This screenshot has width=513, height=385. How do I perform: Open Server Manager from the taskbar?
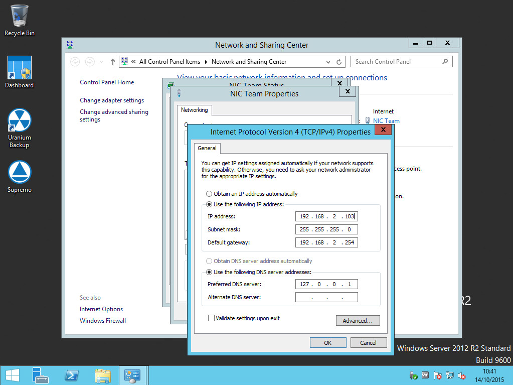point(40,375)
